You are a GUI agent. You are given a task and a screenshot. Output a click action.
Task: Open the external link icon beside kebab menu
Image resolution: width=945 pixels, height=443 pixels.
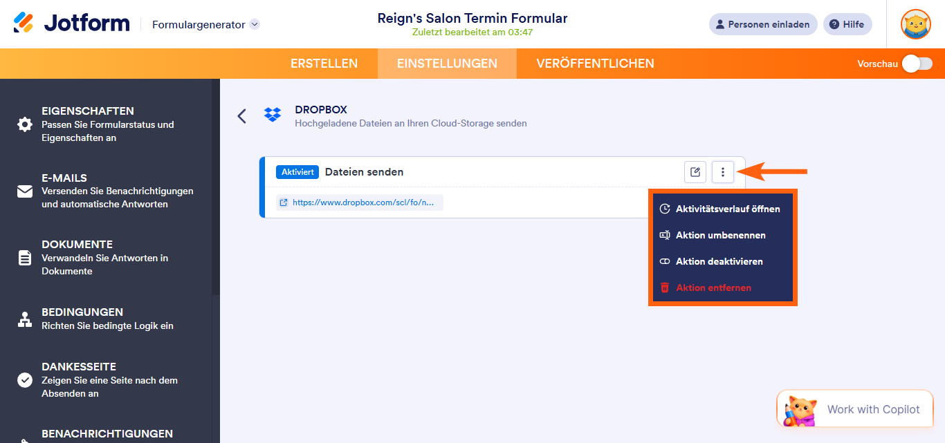(695, 171)
